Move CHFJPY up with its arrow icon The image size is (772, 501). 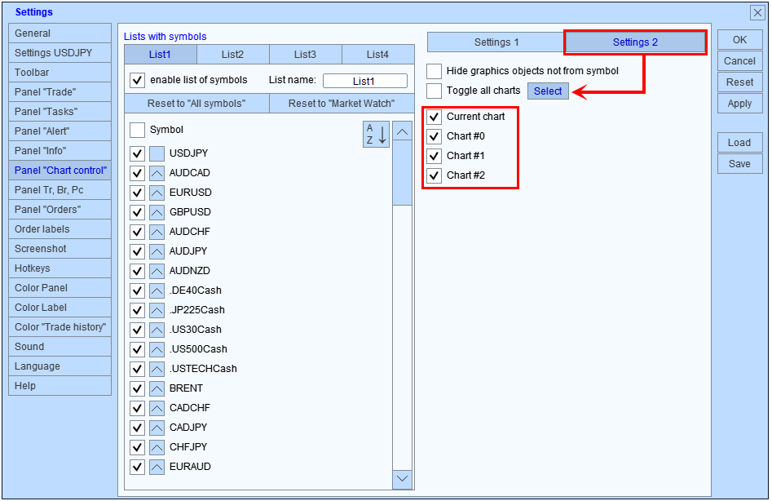(157, 447)
